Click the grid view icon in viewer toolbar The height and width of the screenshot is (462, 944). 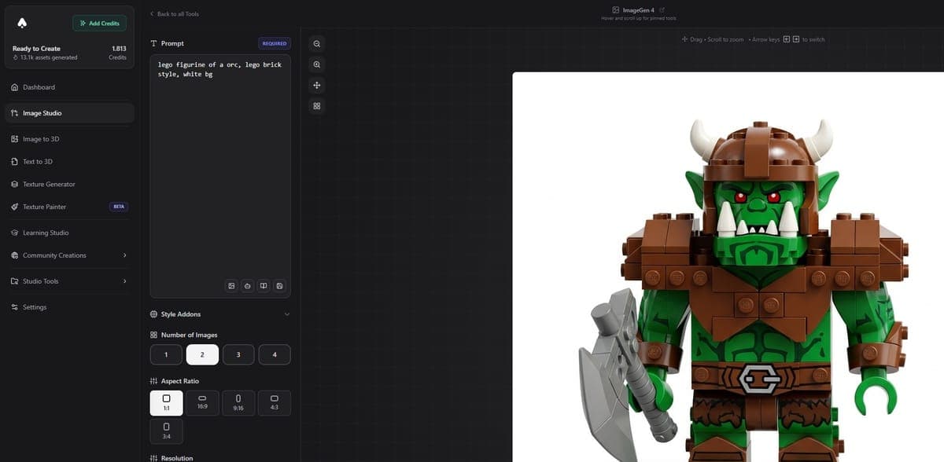316,105
